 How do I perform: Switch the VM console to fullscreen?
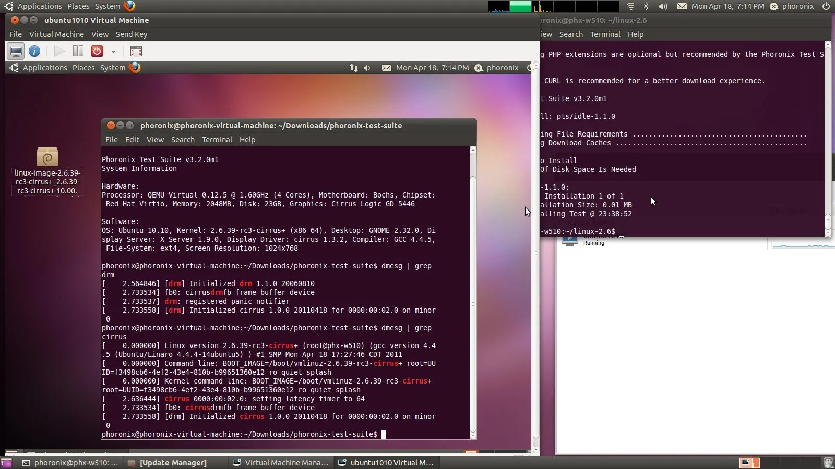(136, 51)
